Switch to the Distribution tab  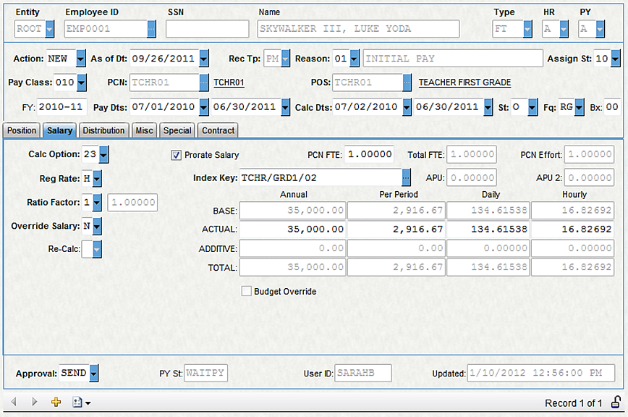[103, 130]
